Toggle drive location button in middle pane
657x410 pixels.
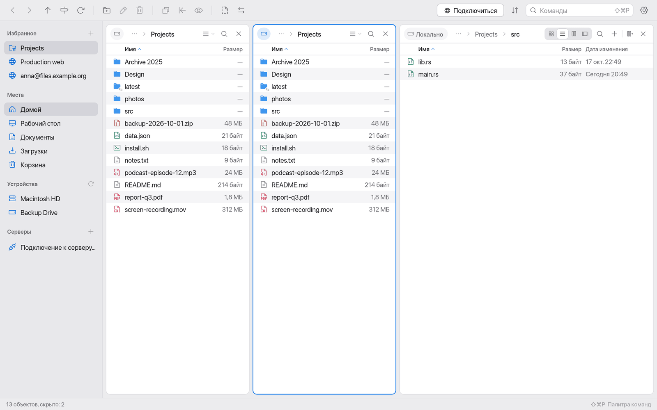point(264,34)
